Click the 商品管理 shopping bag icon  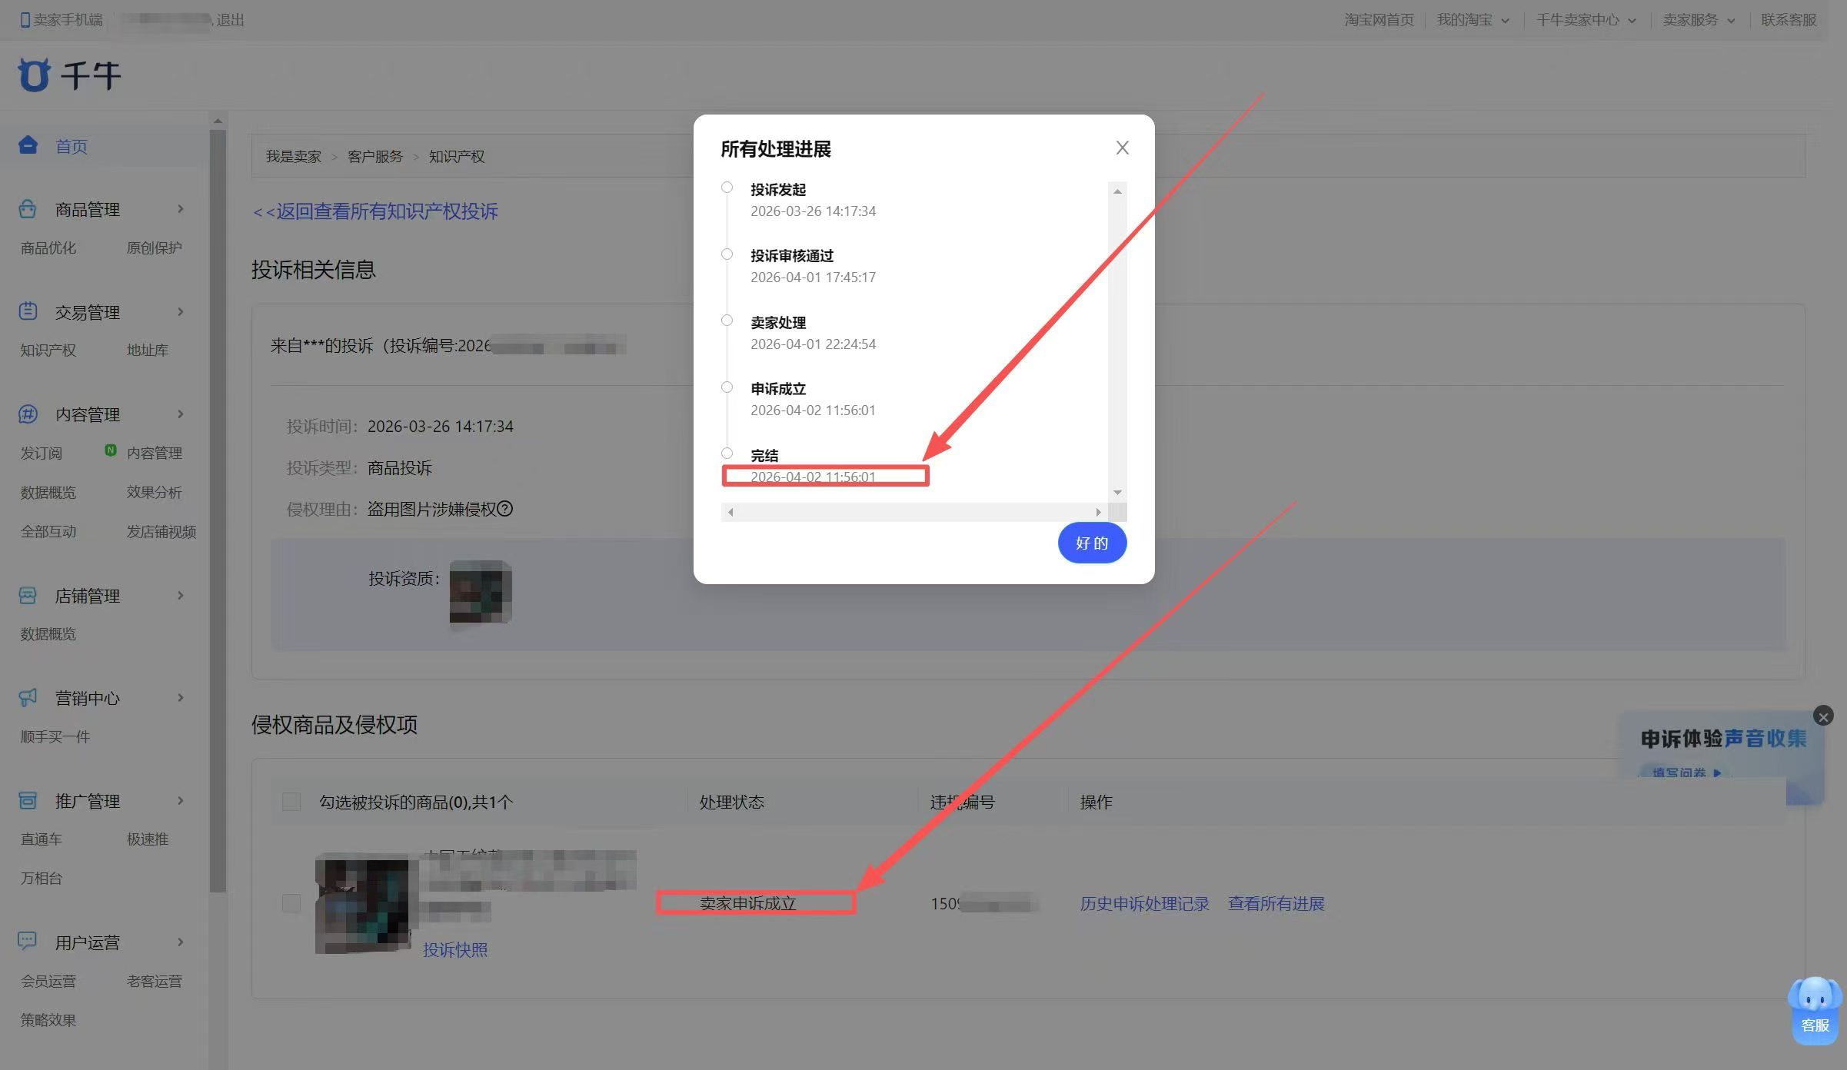[28, 209]
